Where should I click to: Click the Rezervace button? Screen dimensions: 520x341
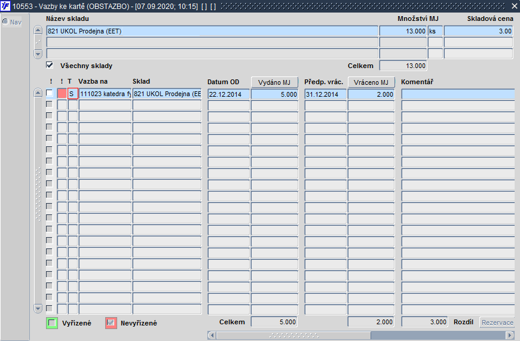(x=497, y=322)
